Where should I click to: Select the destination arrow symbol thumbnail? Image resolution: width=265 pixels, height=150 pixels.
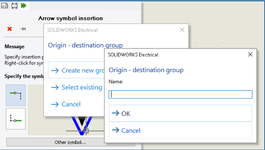pos(16,119)
